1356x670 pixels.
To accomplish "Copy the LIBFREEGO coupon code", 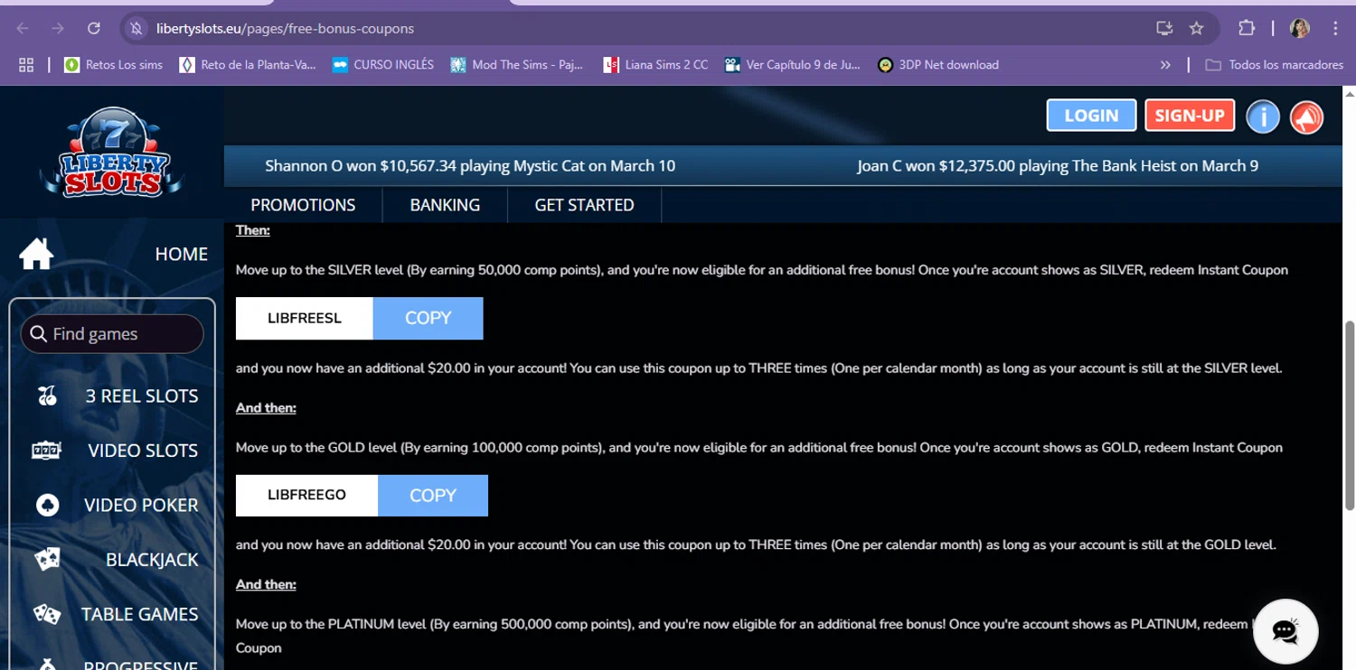I will tap(433, 495).
